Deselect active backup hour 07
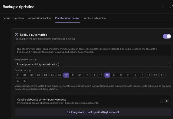The width and height of the screenshot is (173, 119). coord(66,75)
